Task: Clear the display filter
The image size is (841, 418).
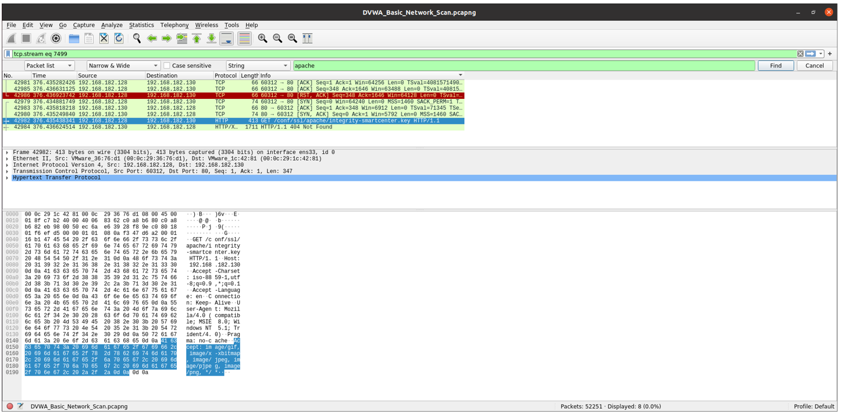Action: [800, 53]
